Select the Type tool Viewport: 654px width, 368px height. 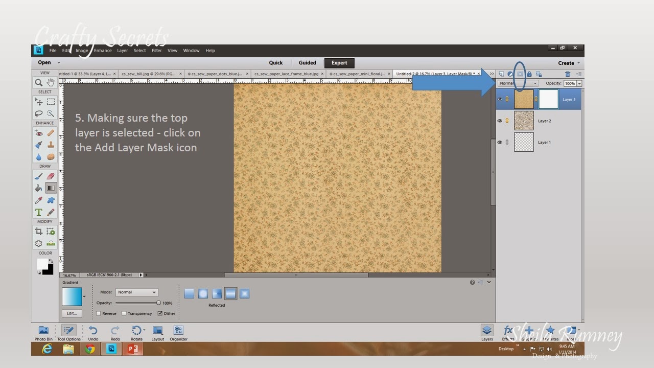[x=39, y=213]
